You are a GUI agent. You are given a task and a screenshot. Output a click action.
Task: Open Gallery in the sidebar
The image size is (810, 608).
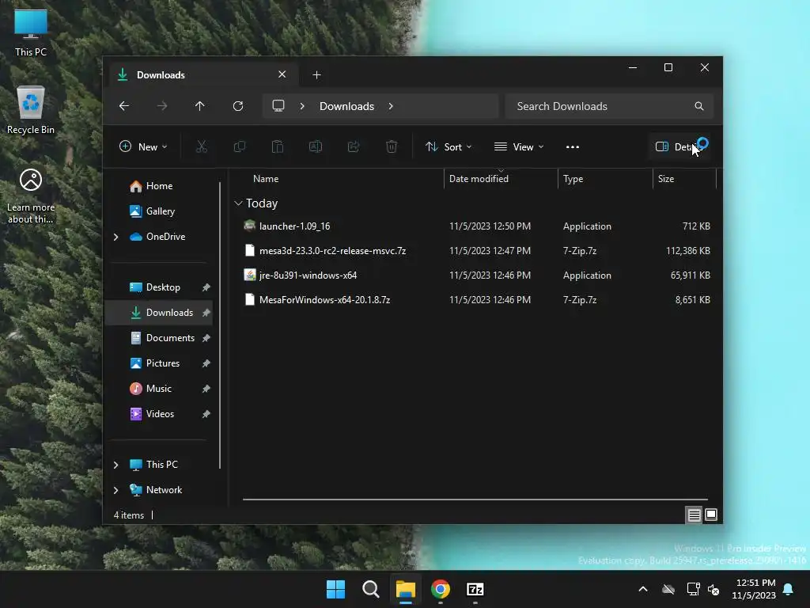158,211
